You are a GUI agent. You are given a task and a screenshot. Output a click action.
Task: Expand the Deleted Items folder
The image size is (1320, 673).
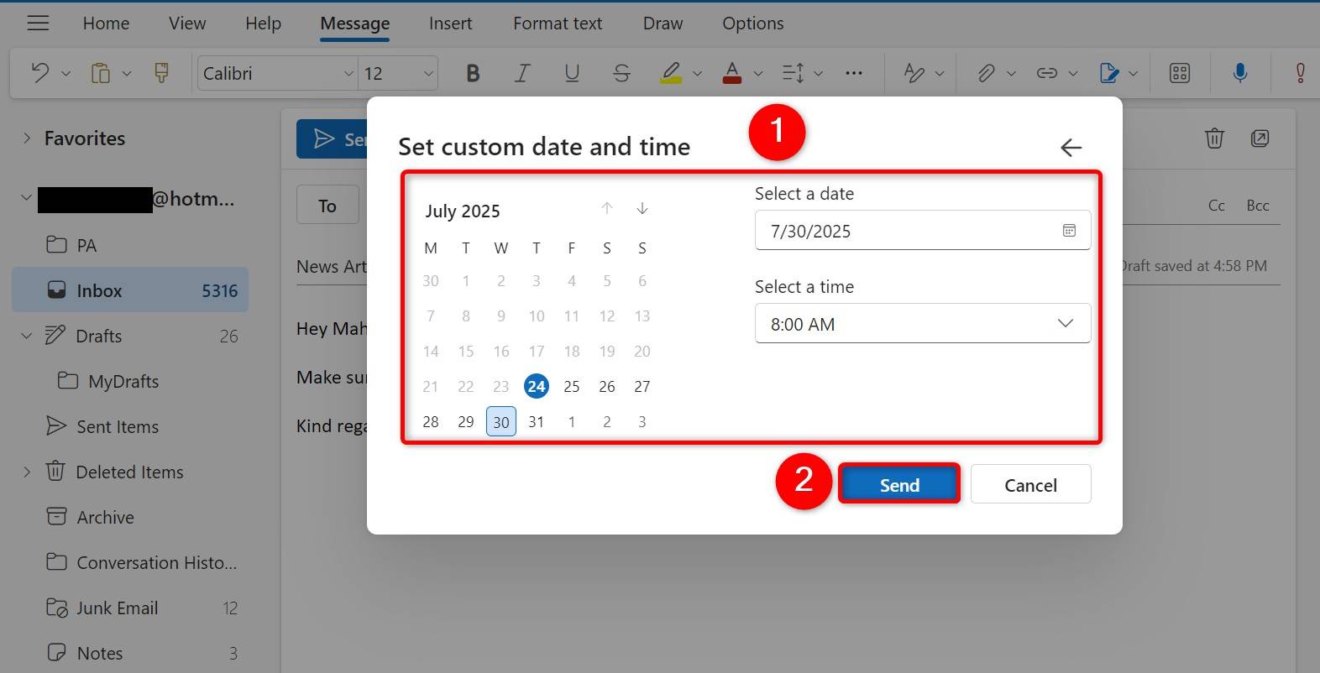pos(27,472)
